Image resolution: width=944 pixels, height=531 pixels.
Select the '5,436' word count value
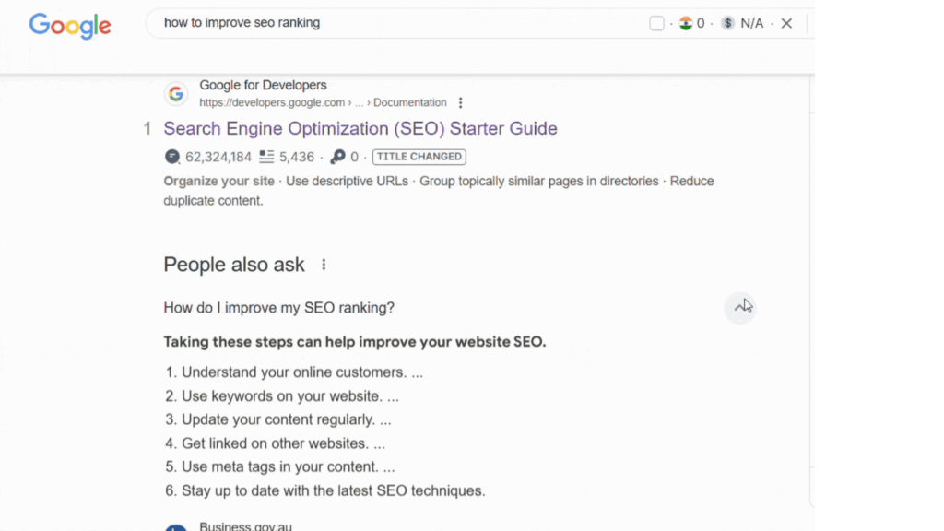tap(296, 157)
